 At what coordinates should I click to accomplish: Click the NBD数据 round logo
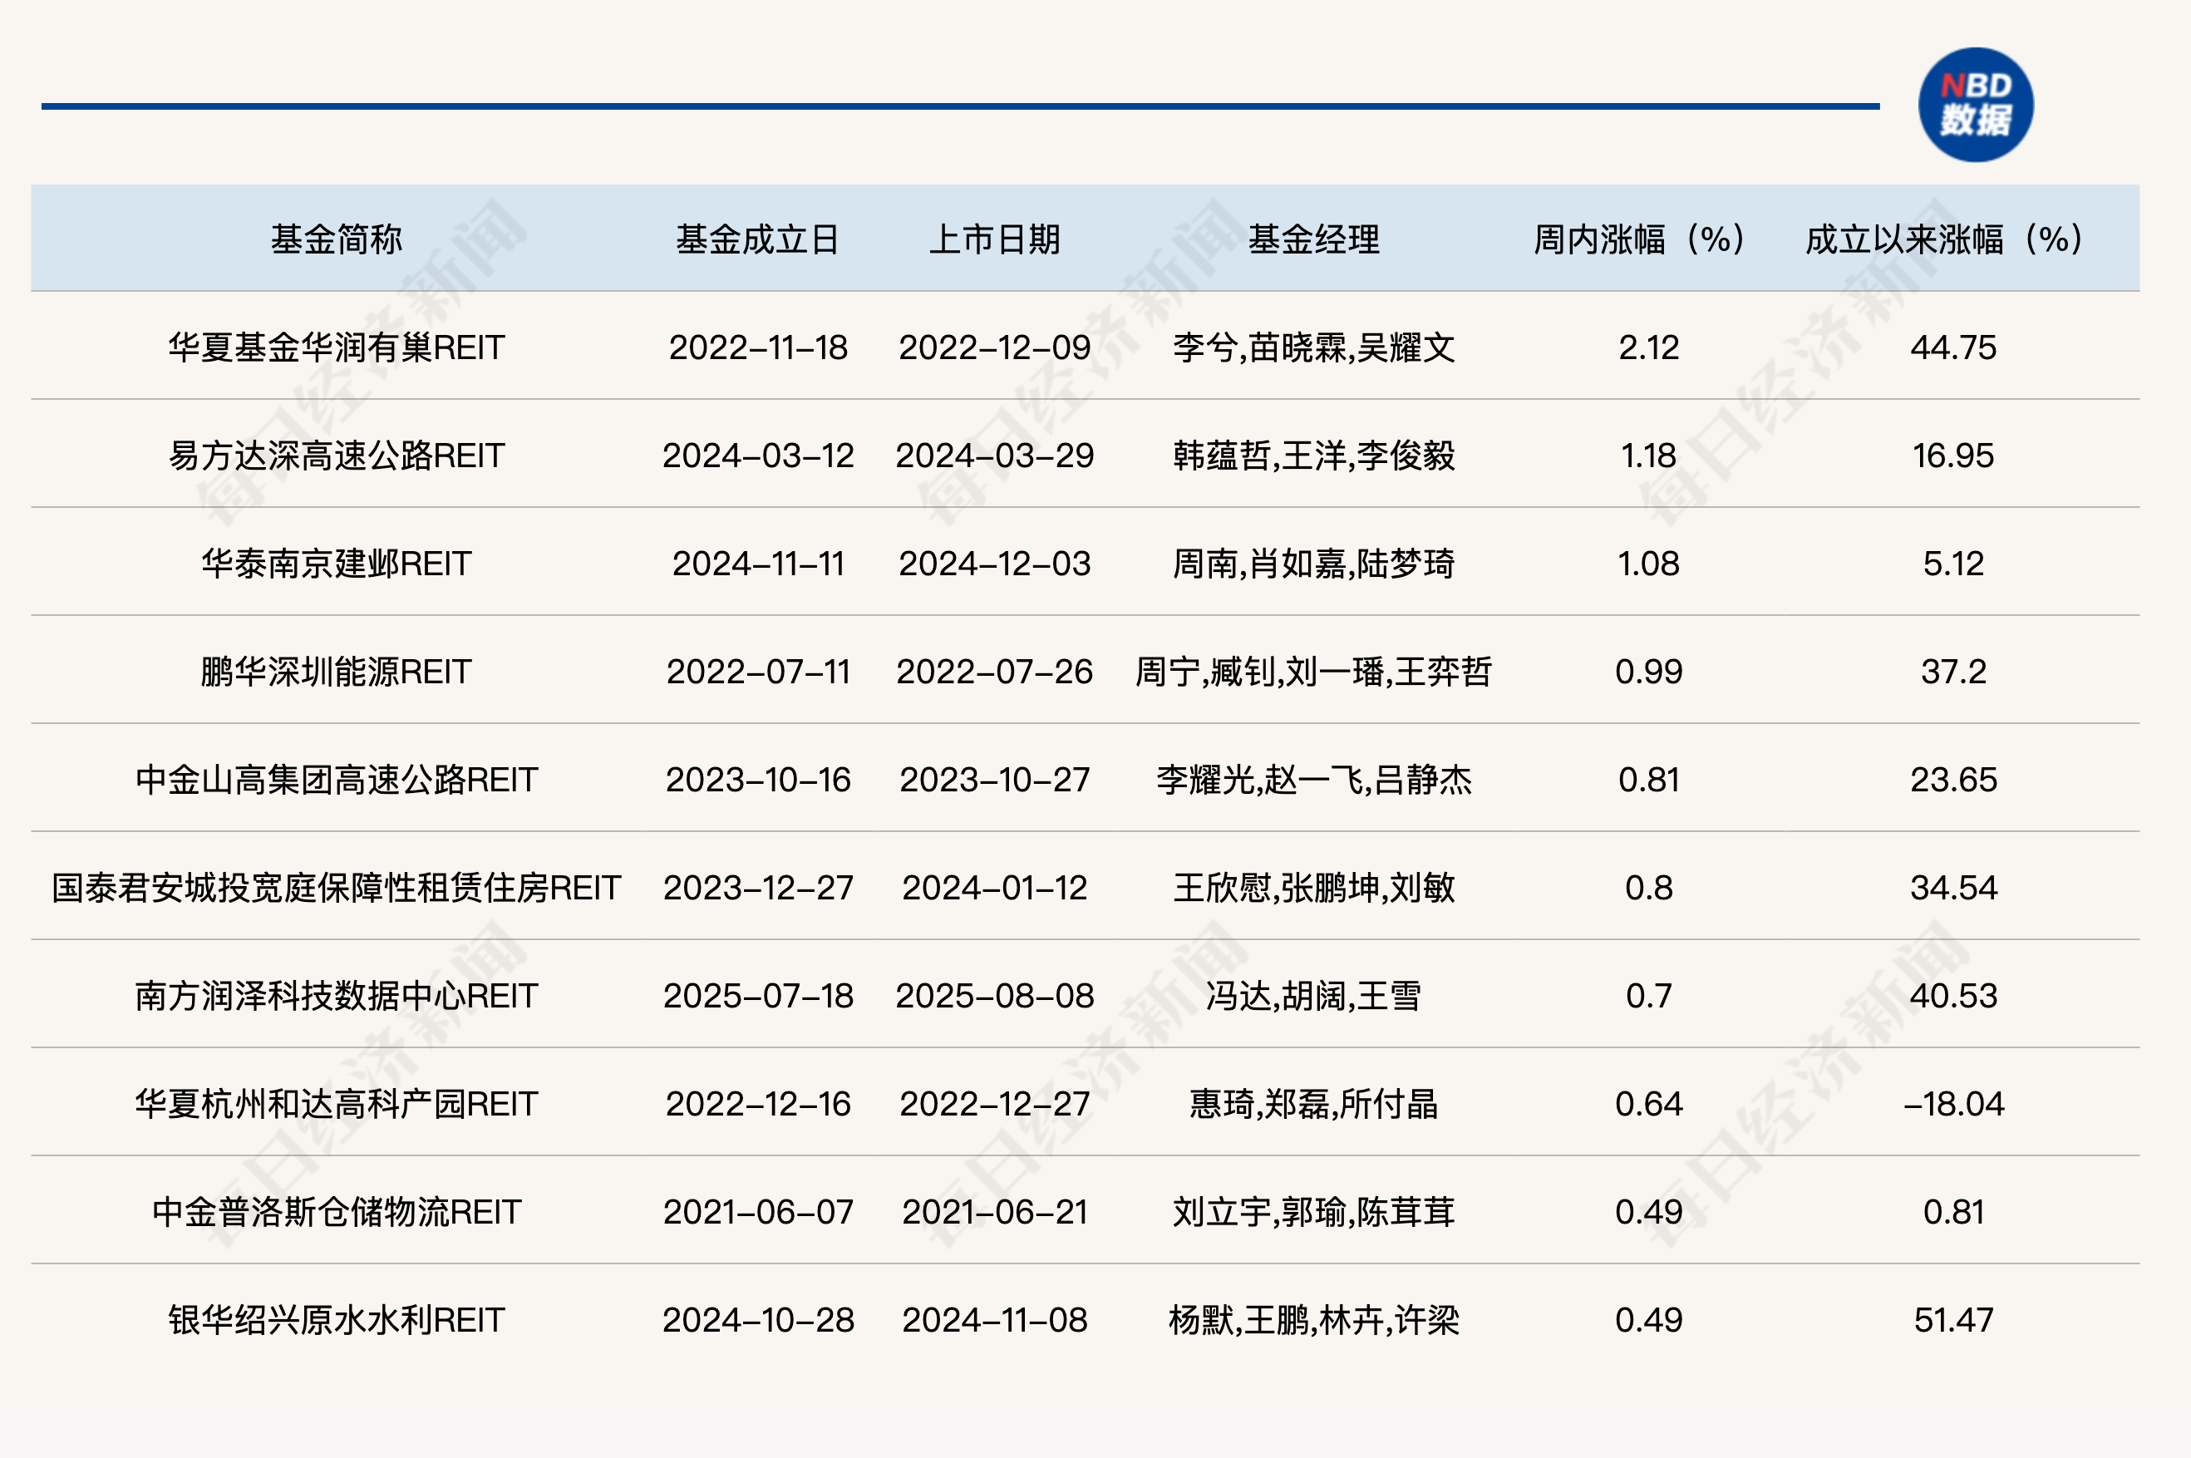point(1976,105)
